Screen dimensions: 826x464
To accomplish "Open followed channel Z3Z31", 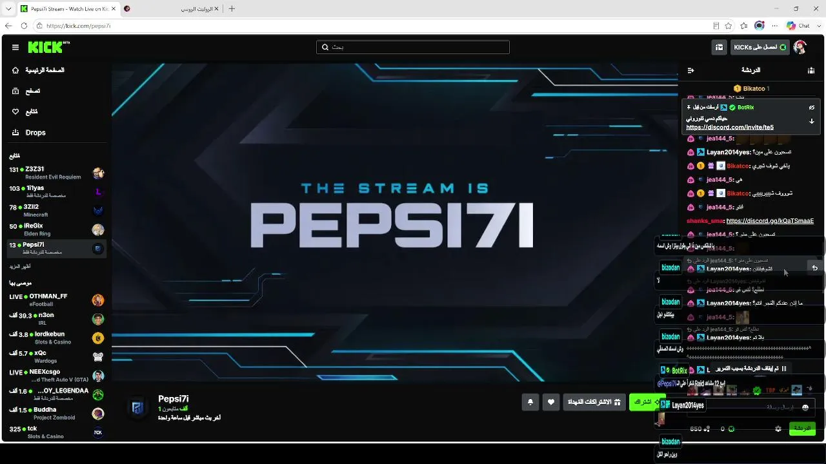I will [56, 173].
